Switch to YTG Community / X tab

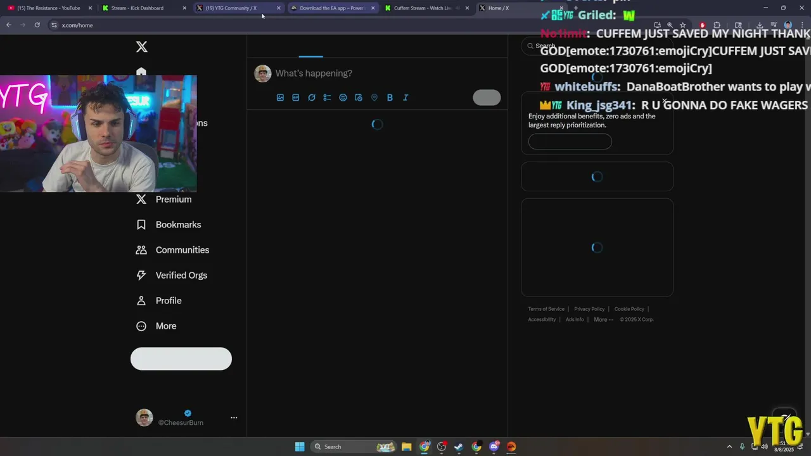[x=238, y=8]
